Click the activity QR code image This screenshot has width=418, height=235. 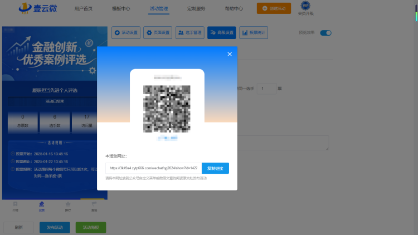point(167,109)
